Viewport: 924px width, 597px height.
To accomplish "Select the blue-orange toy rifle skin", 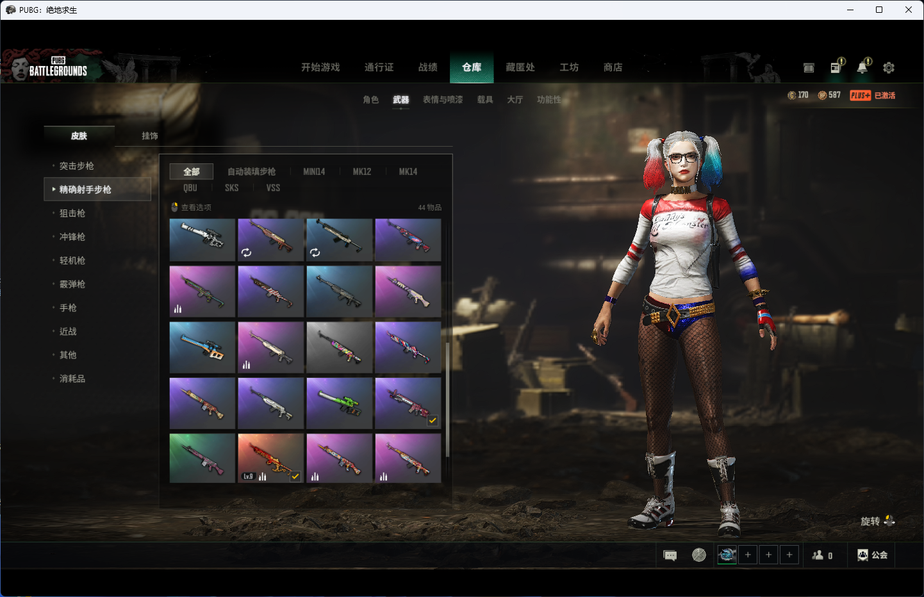I will [202, 347].
